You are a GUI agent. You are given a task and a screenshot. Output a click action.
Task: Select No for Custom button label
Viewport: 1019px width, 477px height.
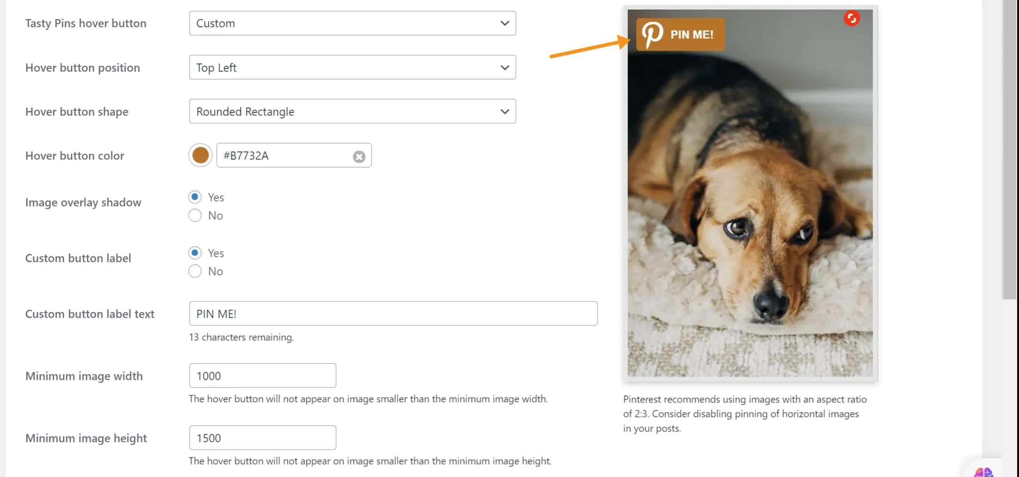coord(195,271)
